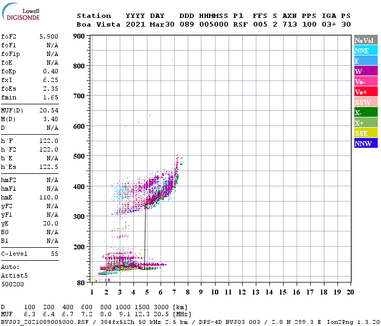Click the 20 label on frequency axis

pyautogui.click(x=350, y=292)
